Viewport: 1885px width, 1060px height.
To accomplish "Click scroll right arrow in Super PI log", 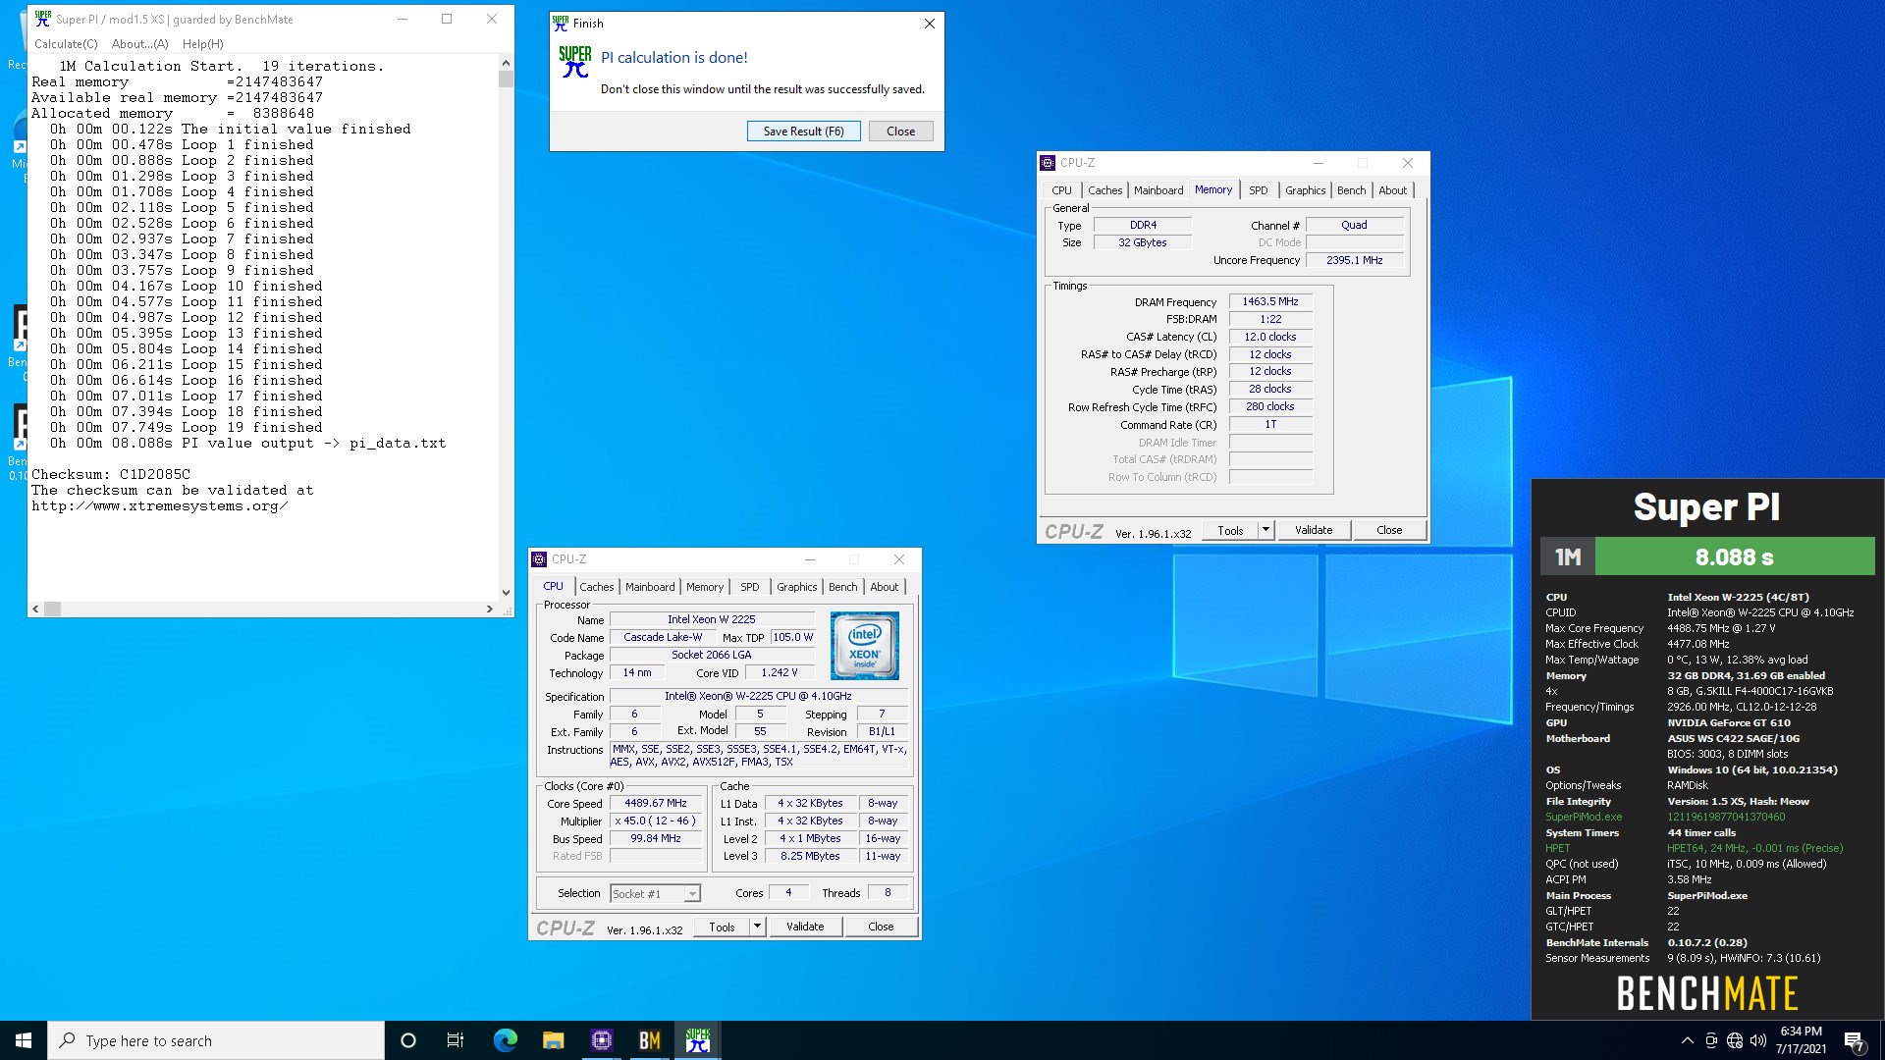I will click(489, 609).
